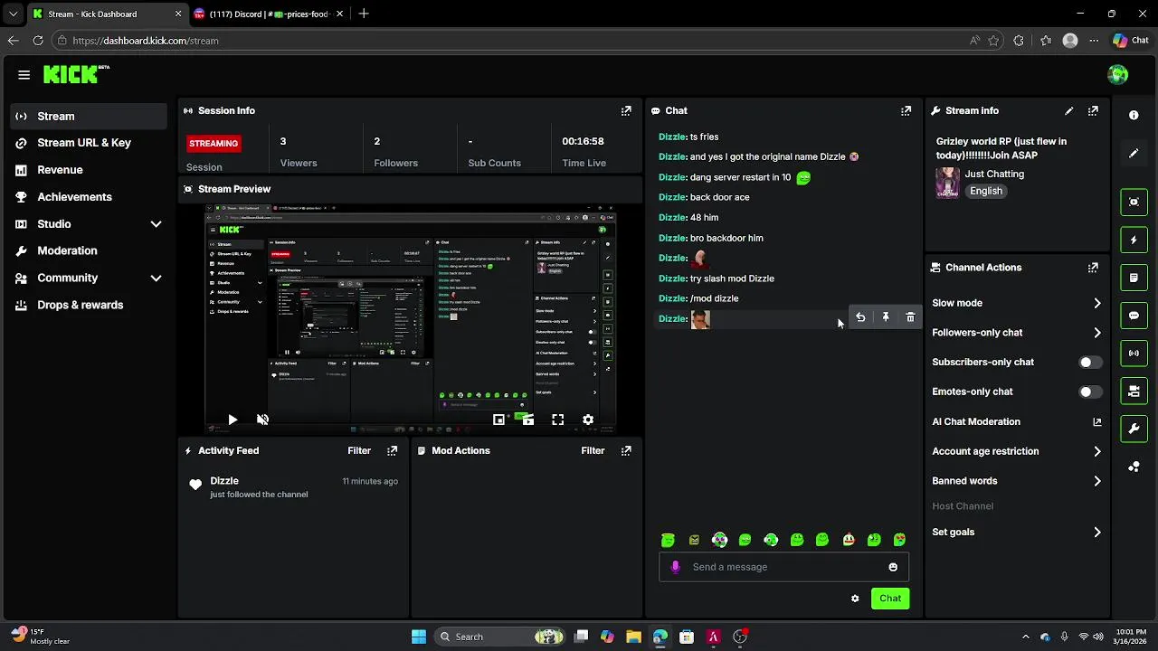Pop out the Mod Actions panel
Image resolution: width=1158 pixels, height=651 pixels.
(x=626, y=450)
